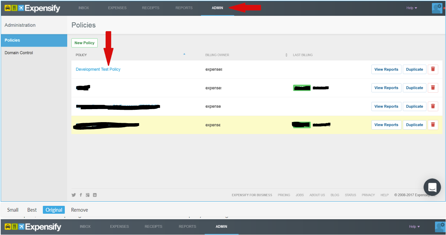Open INBOX in the lower screenshot header

[x=85, y=226]
